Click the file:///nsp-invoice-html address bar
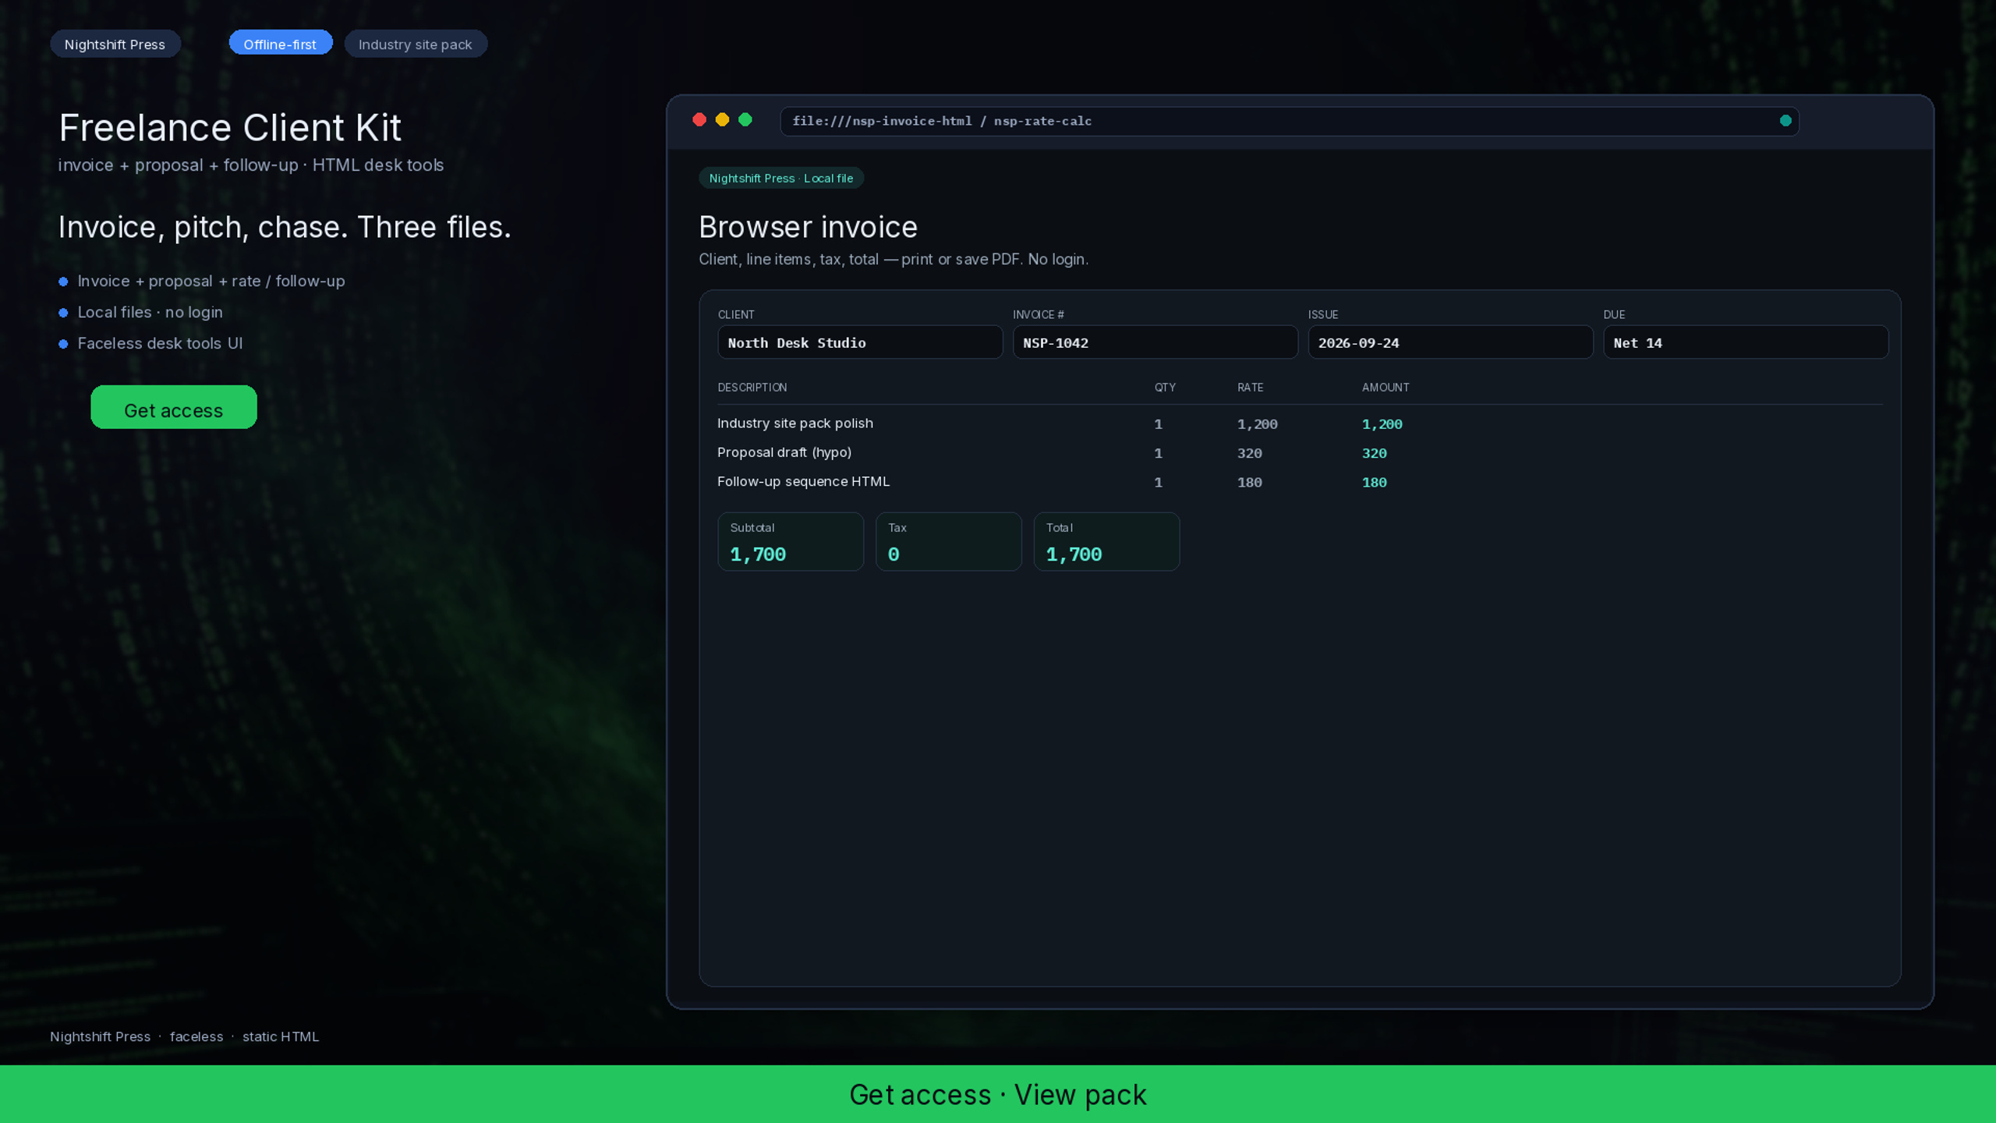Screen dimensions: 1996x1123 pyautogui.click(x=1290, y=121)
